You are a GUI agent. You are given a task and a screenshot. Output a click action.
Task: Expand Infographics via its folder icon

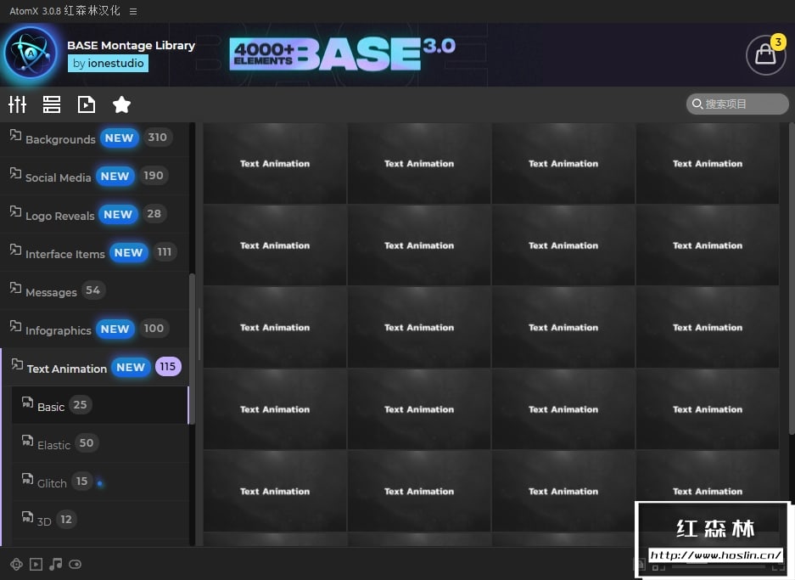16,326
